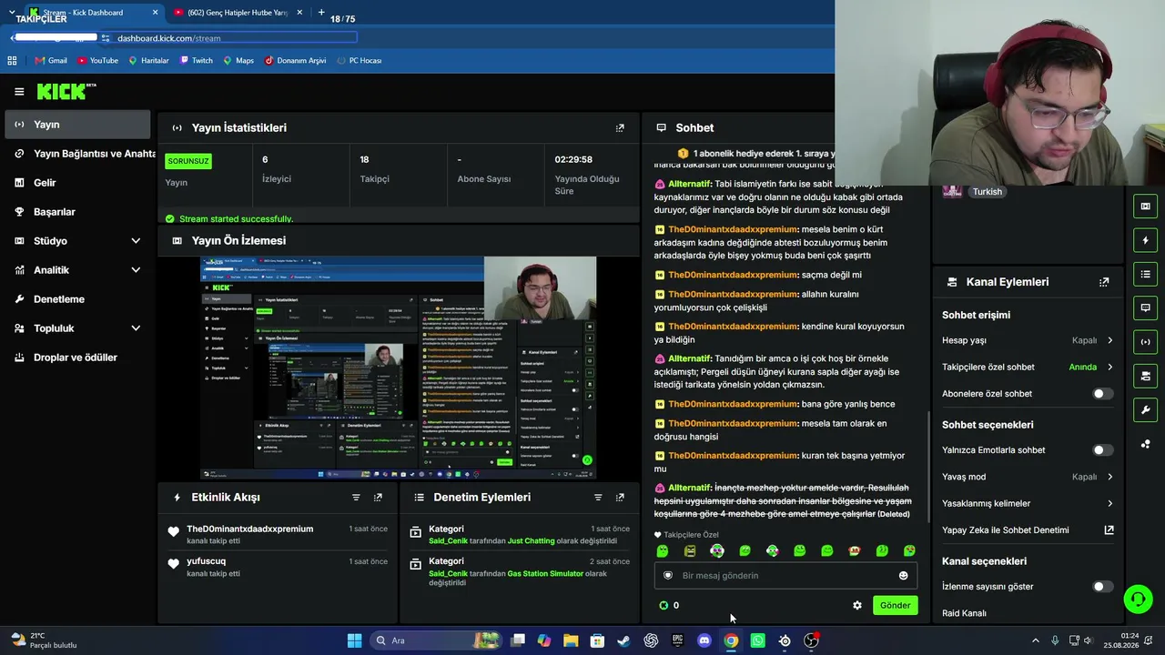
Task: Open Yapay Zeka ile Sohbet Denetimi external link
Action: tap(1109, 530)
